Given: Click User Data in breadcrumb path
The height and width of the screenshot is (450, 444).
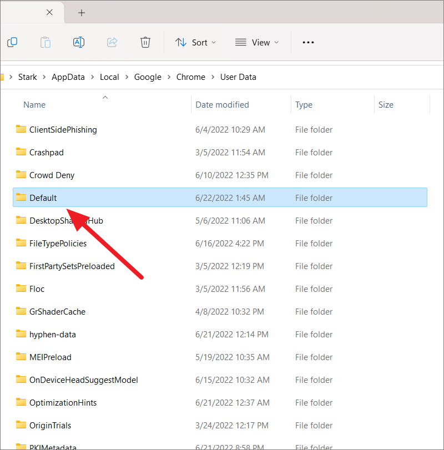Looking at the screenshot, I should click(238, 77).
